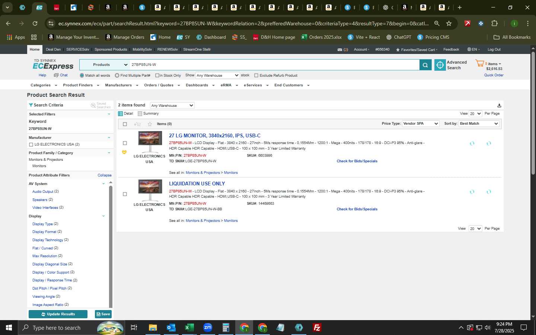Open Excel from the Windows taskbar

click(x=189, y=328)
